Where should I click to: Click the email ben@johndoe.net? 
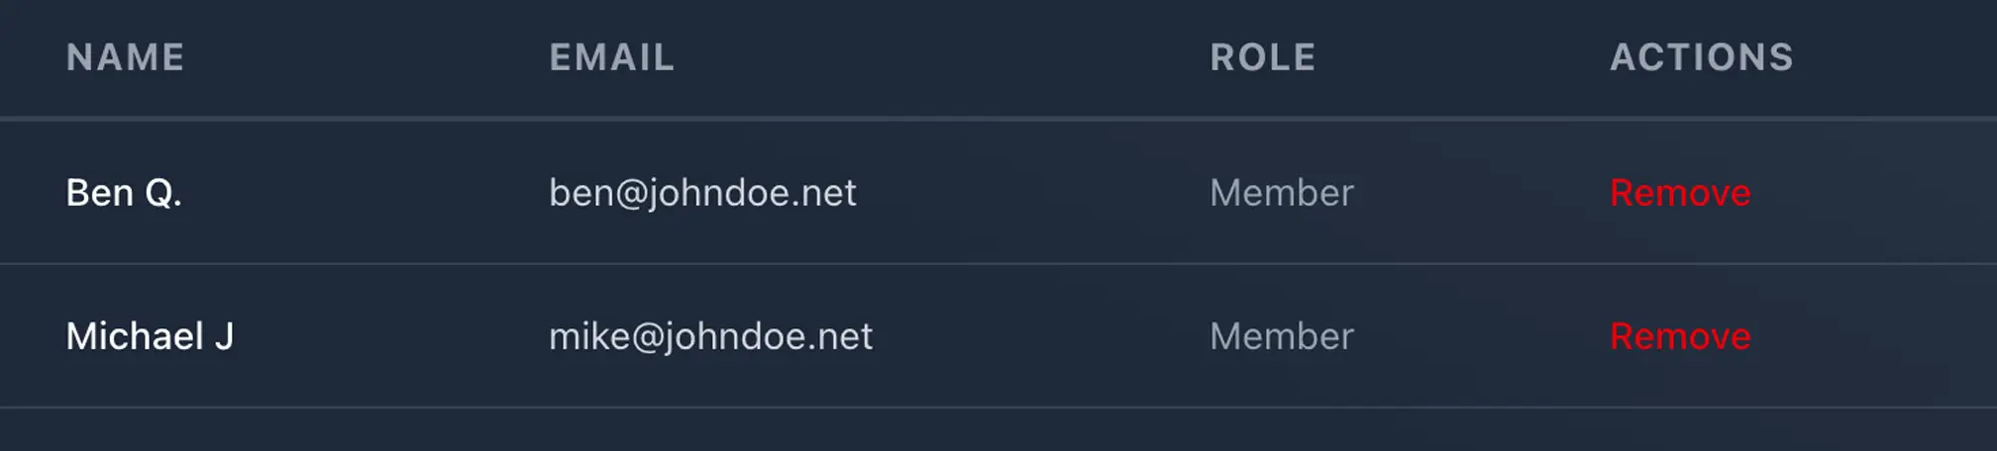[702, 193]
